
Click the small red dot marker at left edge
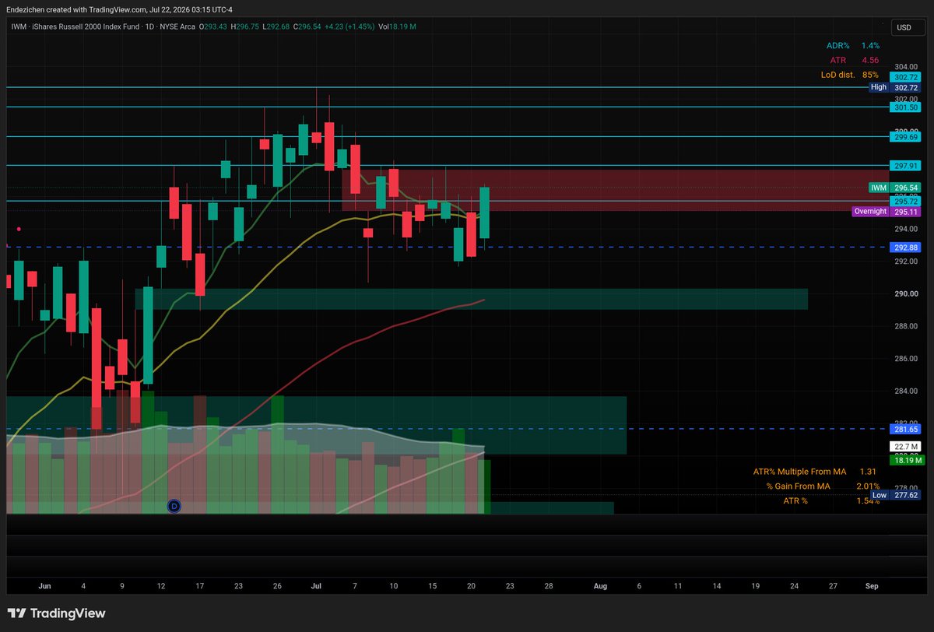(x=19, y=229)
